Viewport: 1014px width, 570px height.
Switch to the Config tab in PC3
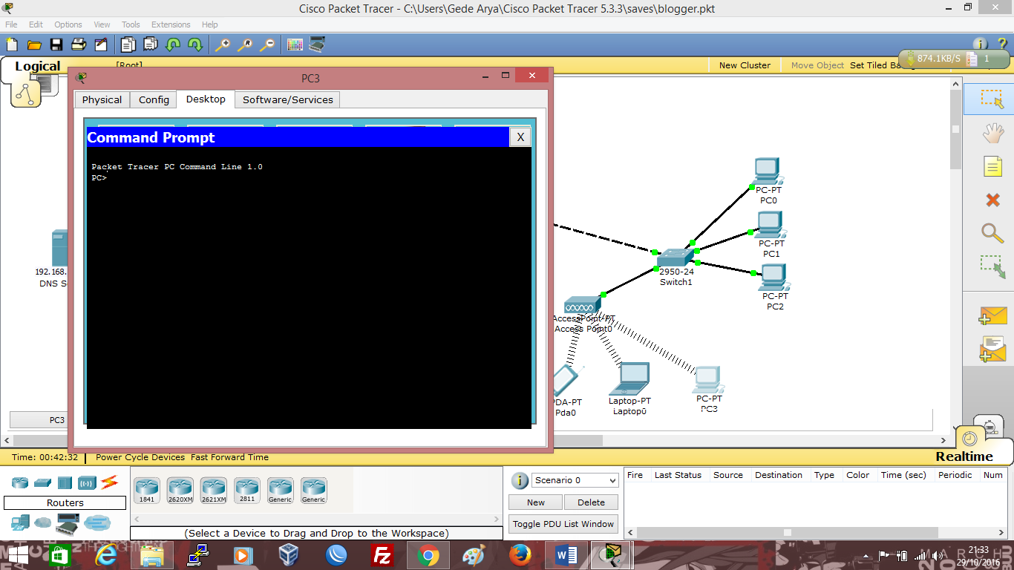click(x=154, y=100)
